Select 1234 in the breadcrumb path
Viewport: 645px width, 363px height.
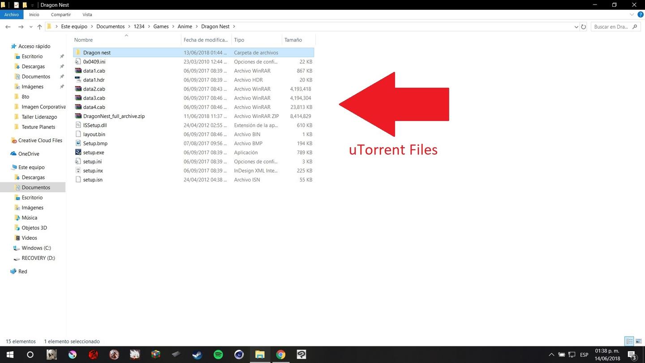point(139,26)
